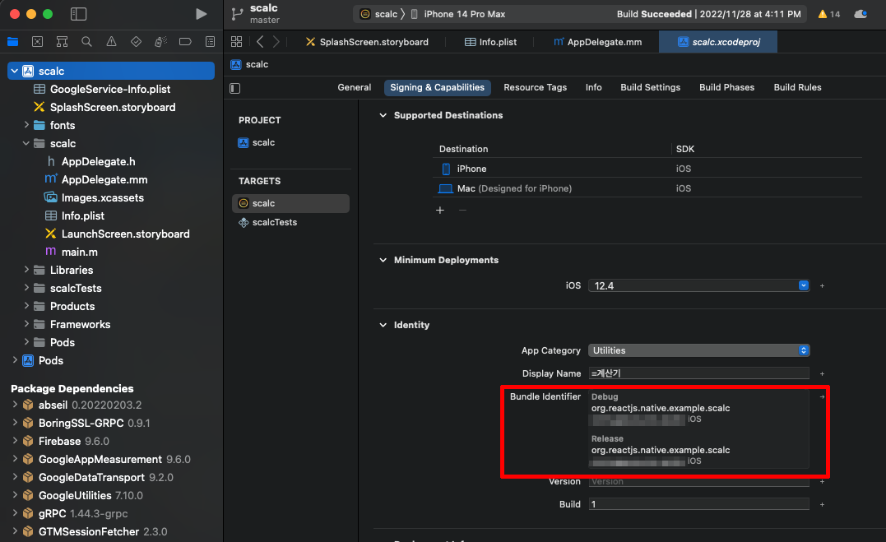Switch to the Resource Tags tab
Viewport: 886px width, 542px height.
click(x=535, y=88)
